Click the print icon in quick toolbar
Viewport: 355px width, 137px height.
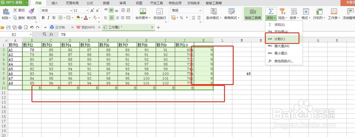(20, 28)
